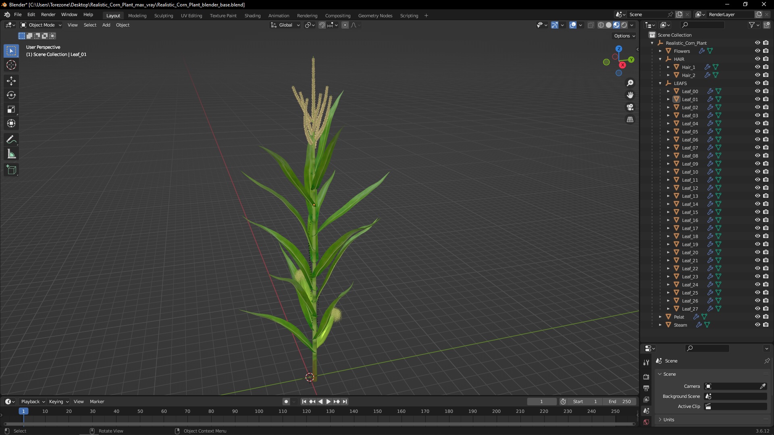Activate the Rotate tool
Viewport: 774px width, 435px height.
pos(11,95)
